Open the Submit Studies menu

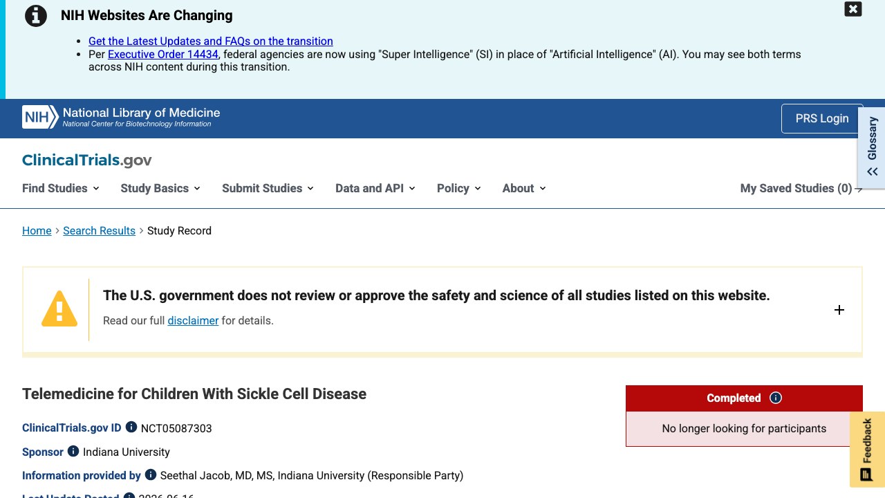268,188
